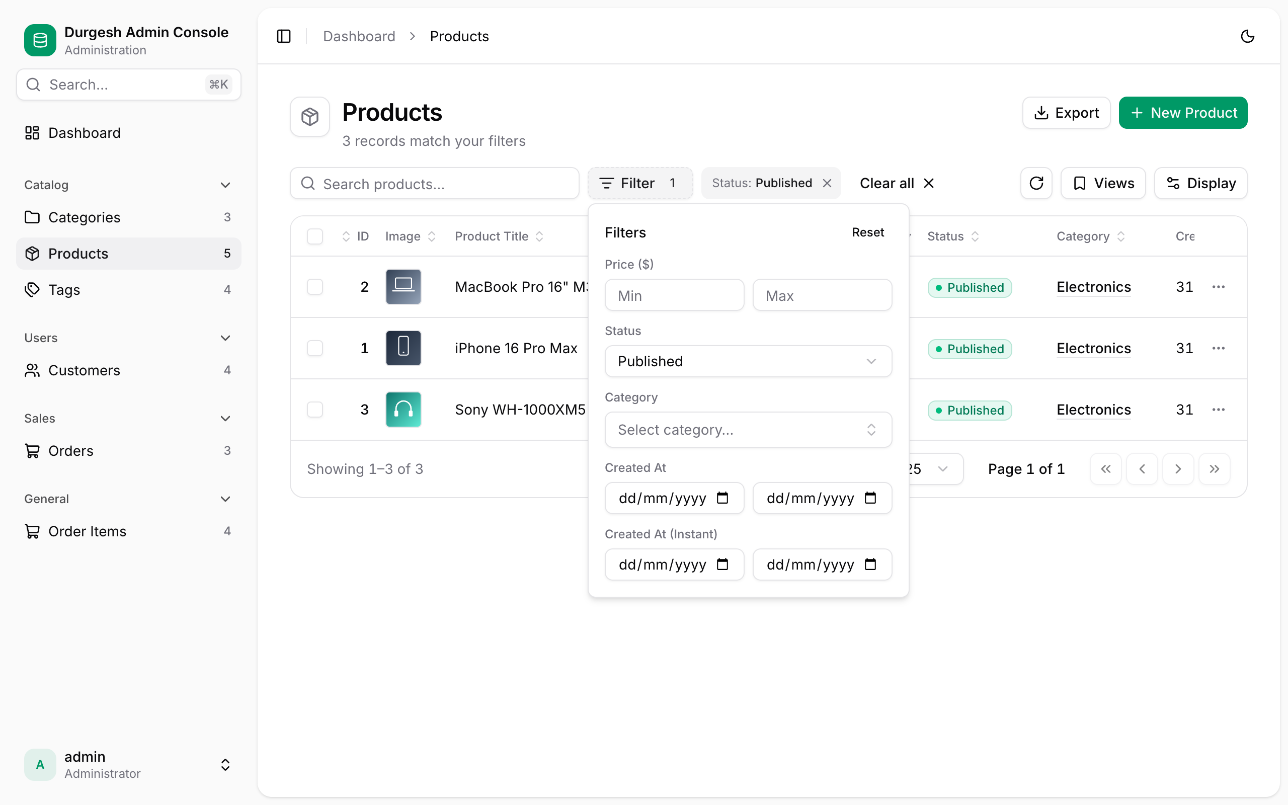Image resolution: width=1288 pixels, height=805 pixels.
Task: Open calendar picker for Created At (Instant) end
Action: (870, 565)
